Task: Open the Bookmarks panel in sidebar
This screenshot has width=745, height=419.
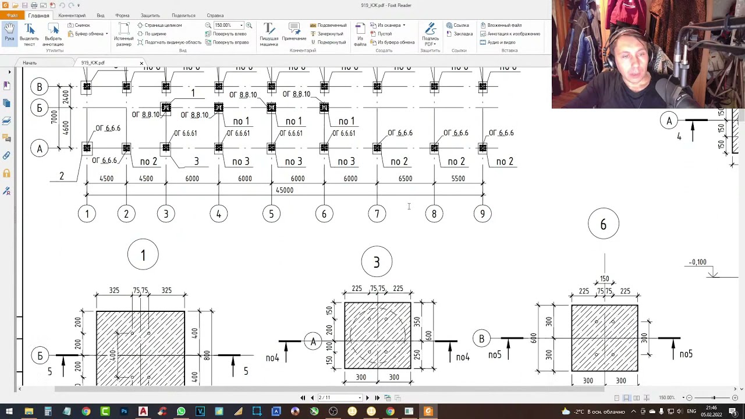Action: 6,86
